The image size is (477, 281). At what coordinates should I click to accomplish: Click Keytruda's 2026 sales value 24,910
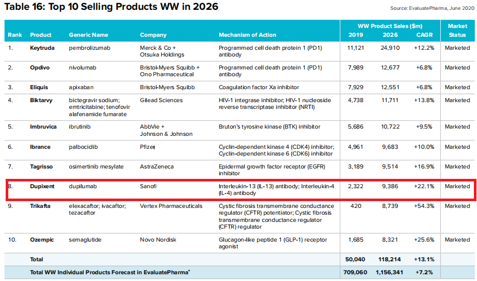[x=389, y=47]
